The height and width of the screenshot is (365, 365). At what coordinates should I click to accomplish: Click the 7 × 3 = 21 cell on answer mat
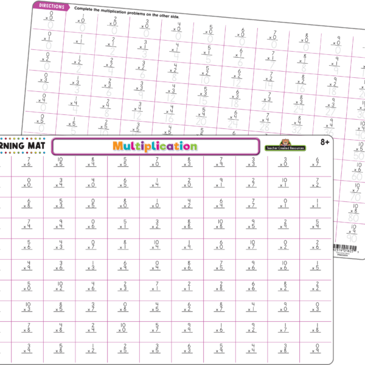pos(267,102)
